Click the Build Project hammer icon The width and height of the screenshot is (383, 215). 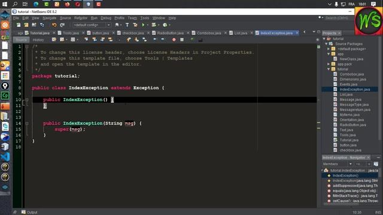point(127,25)
